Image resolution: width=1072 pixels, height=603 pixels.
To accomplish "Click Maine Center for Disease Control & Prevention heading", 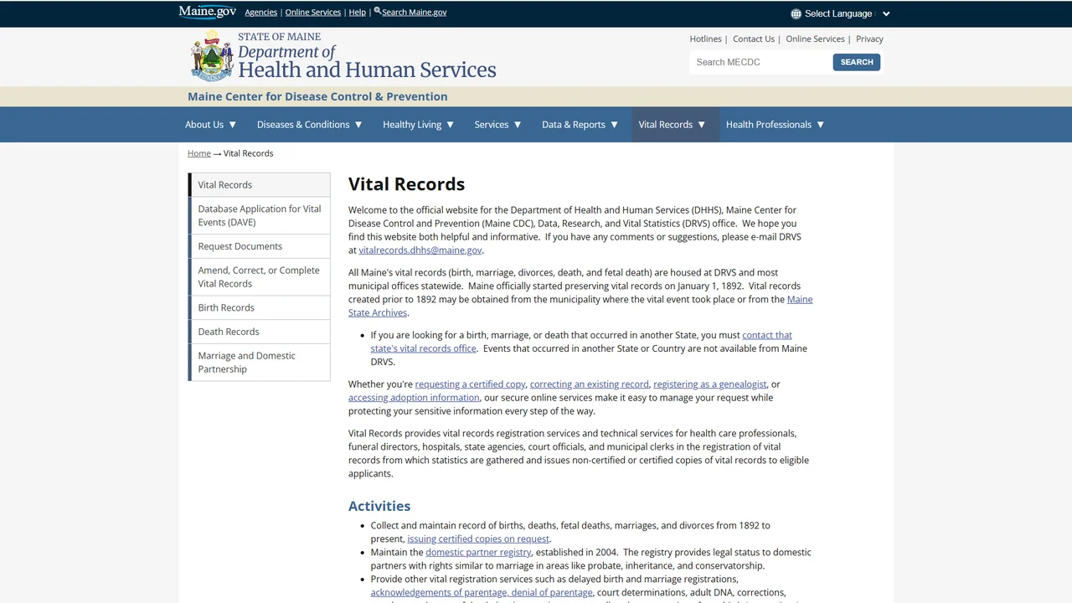I will 317,96.
